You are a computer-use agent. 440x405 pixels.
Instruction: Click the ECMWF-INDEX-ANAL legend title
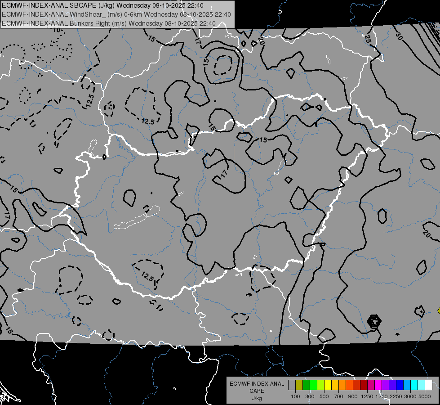point(257,384)
